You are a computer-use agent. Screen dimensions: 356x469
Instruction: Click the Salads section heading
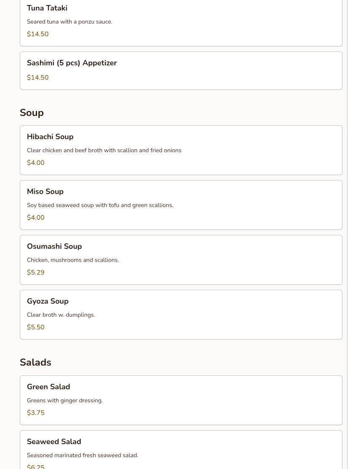pos(35,362)
